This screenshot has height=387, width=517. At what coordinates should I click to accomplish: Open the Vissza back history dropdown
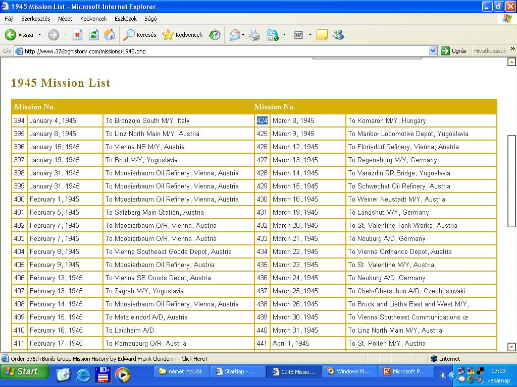pos(39,35)
